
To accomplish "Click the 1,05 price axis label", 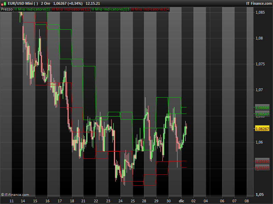I will (259, 194).
